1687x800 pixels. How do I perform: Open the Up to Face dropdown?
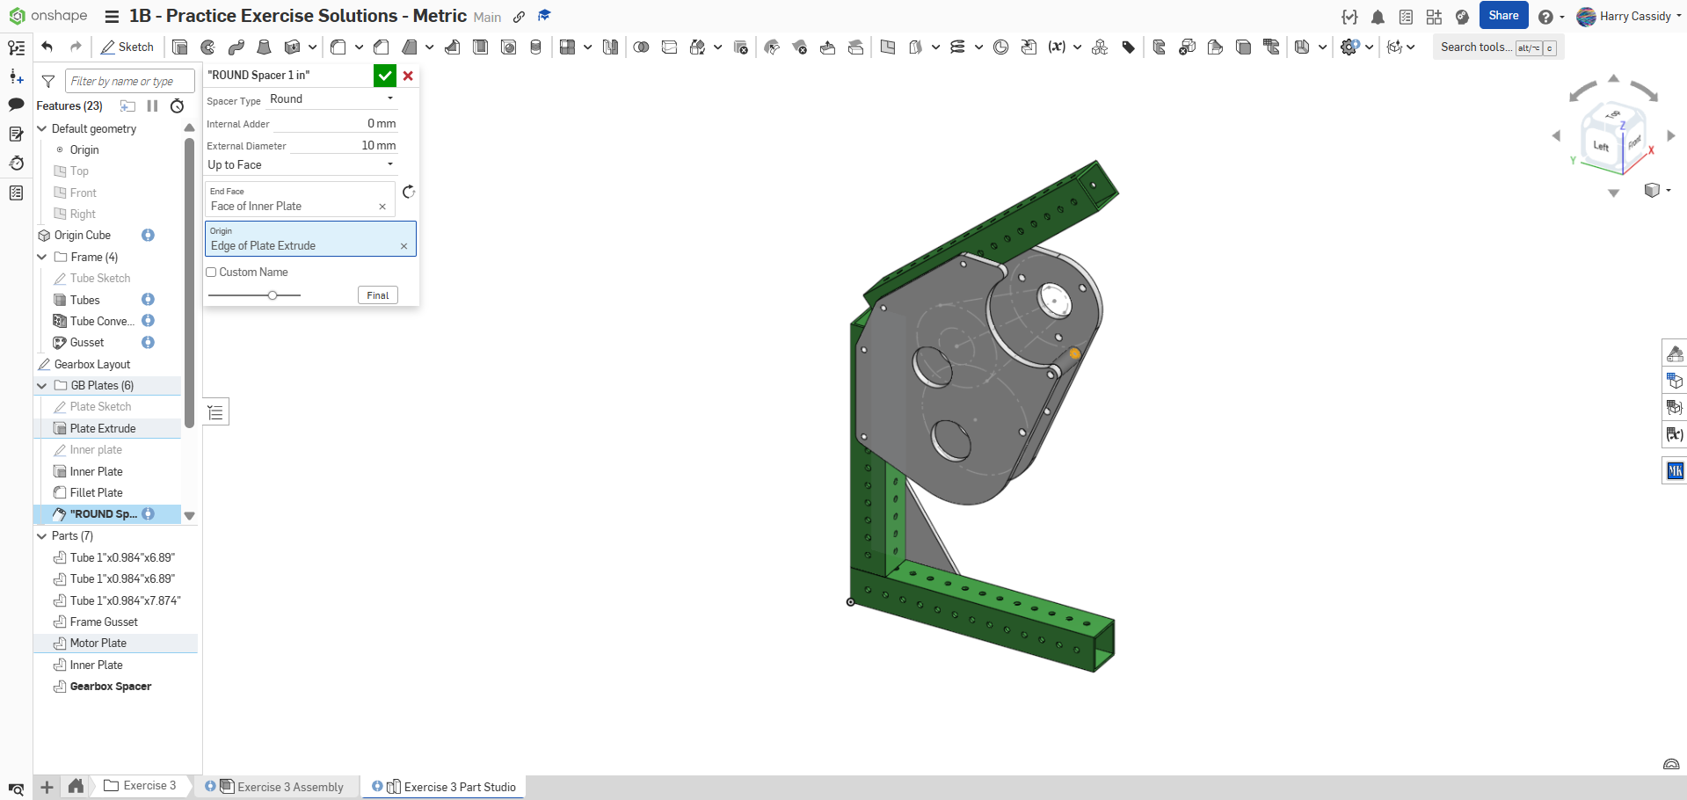click(x=301, y=164)
